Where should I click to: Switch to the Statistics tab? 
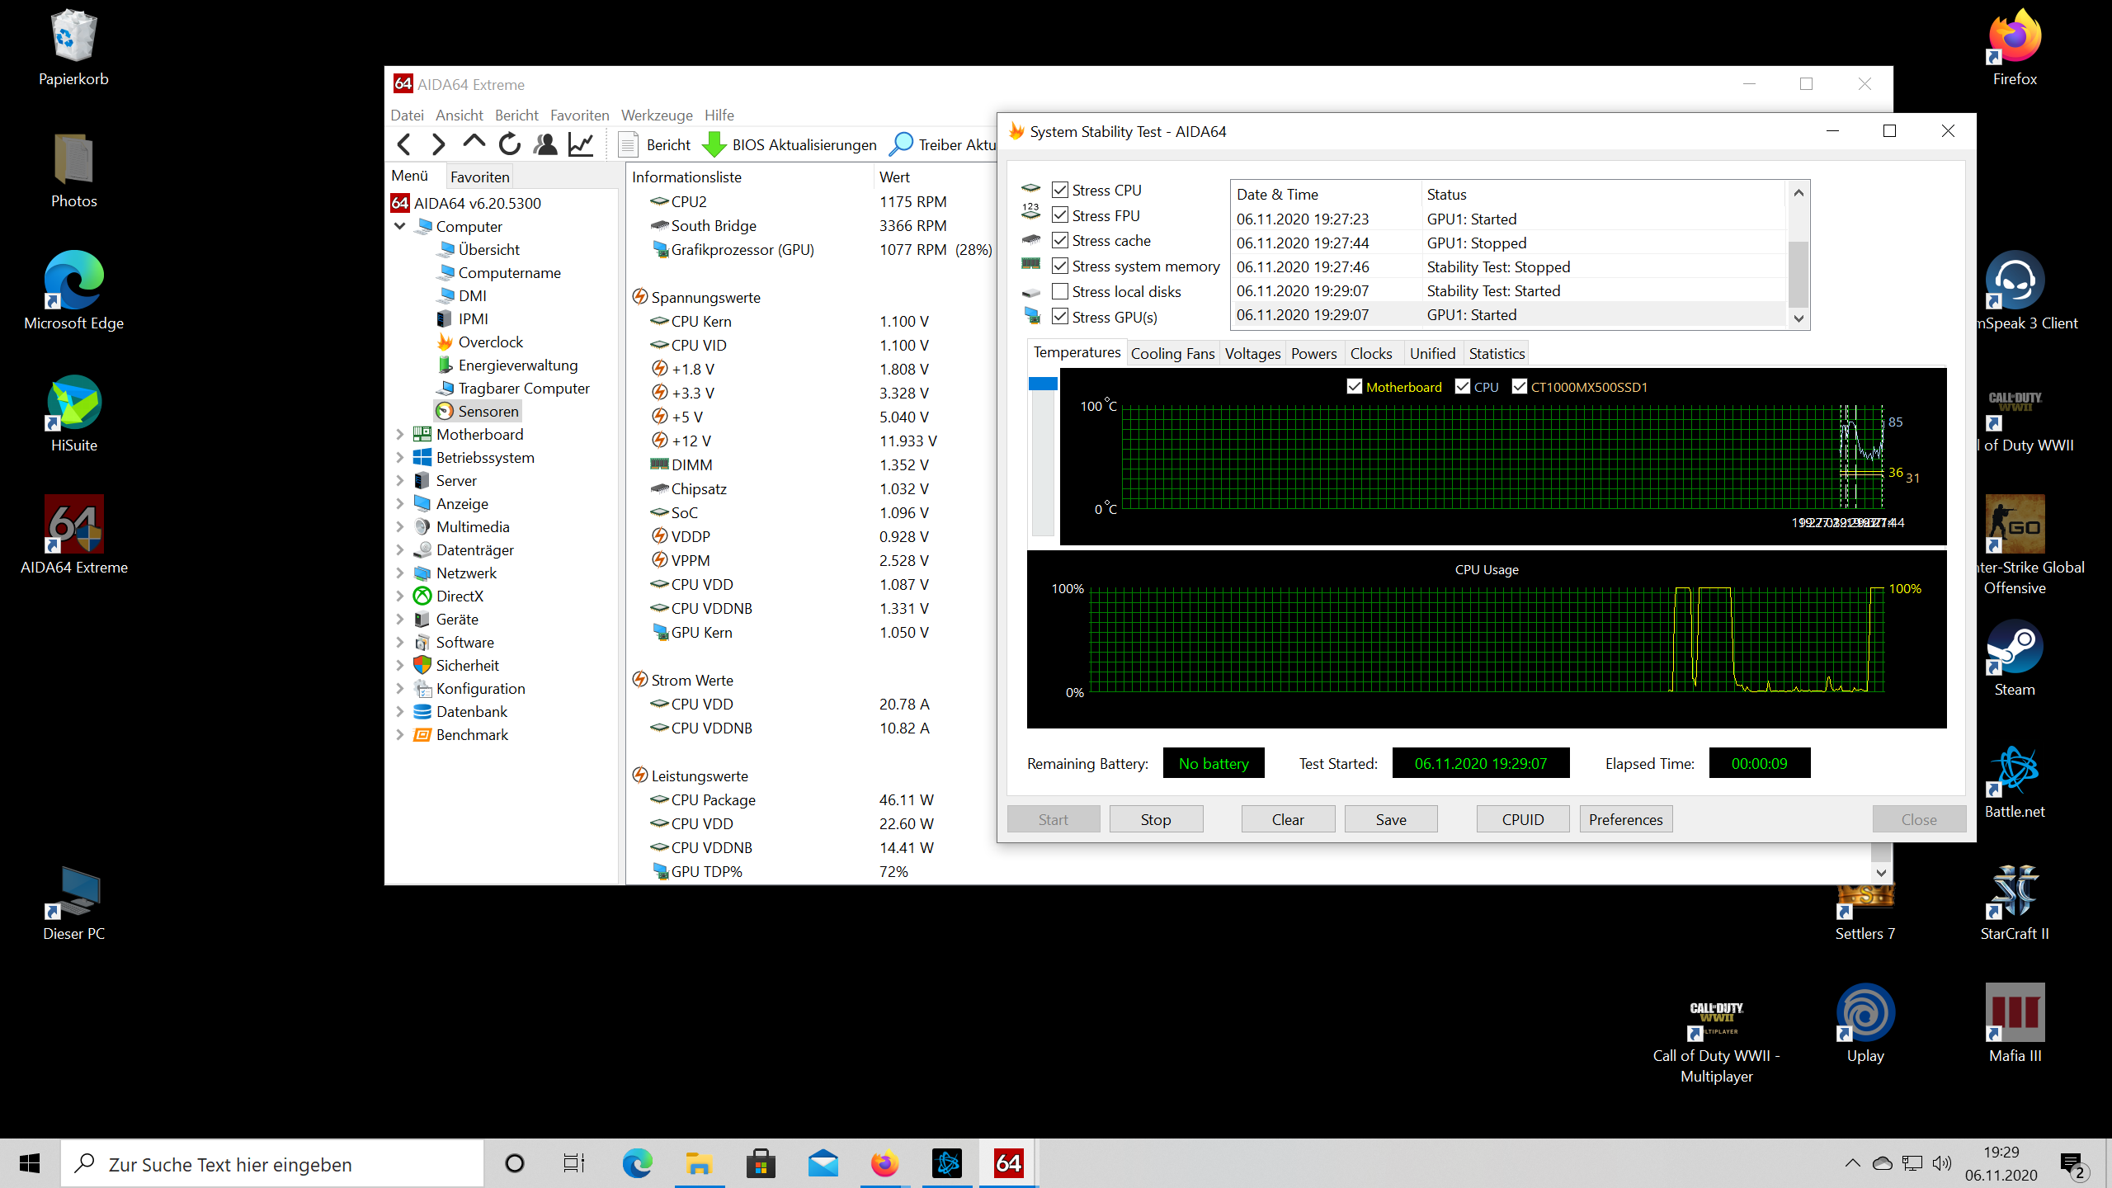pos(1497,353)
